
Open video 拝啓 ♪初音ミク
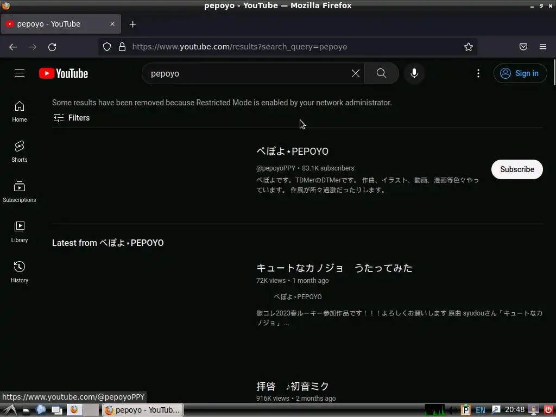pyautogui.click(x=293, y=386)
